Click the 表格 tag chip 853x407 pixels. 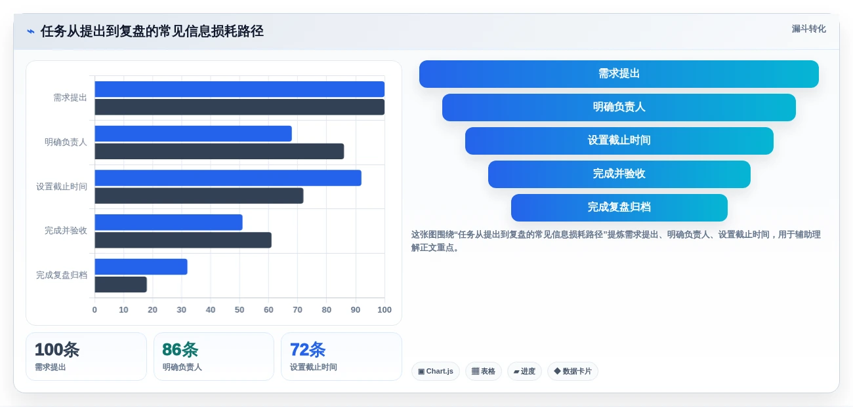point(484,371)
